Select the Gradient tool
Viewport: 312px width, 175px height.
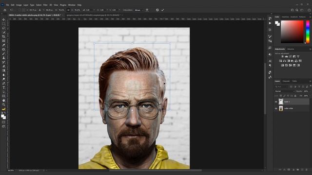(3, 70)
